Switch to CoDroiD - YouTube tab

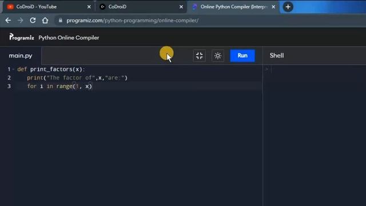pyautogui.click(x=48, y=7)
